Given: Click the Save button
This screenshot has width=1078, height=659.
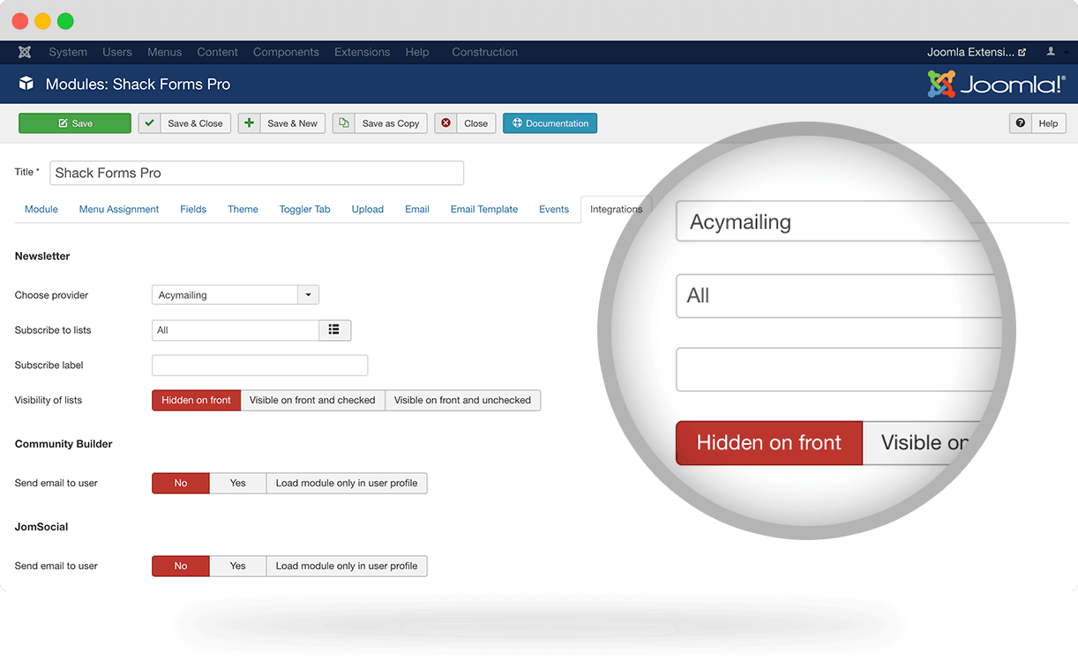Looking at the screenshot, I should coord(75,123).
